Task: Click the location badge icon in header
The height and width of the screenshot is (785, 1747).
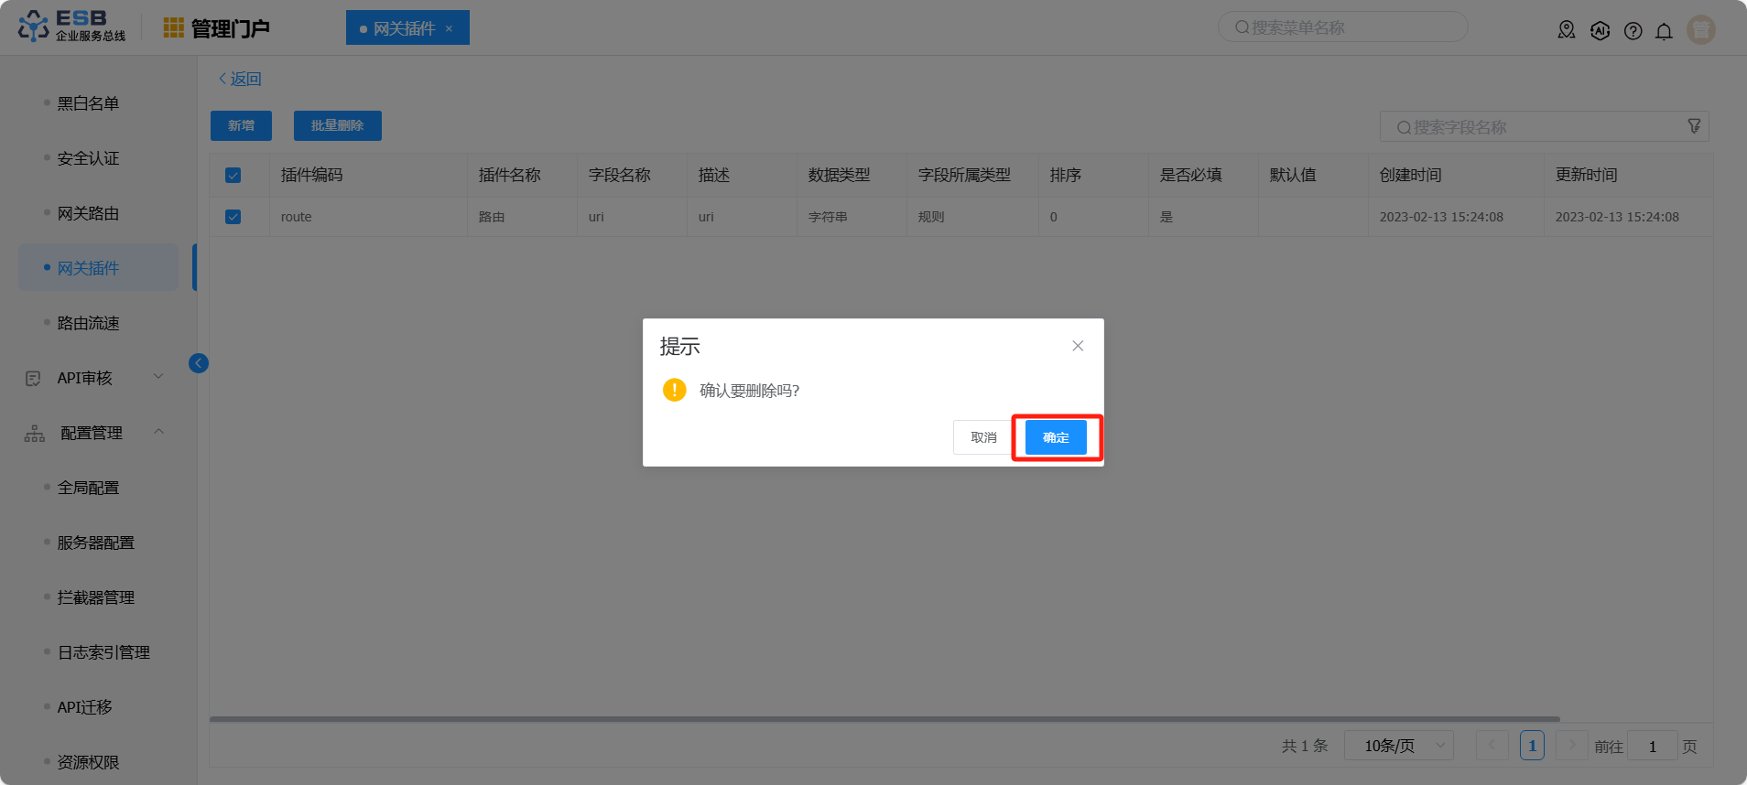Action: coord(1567,30)
